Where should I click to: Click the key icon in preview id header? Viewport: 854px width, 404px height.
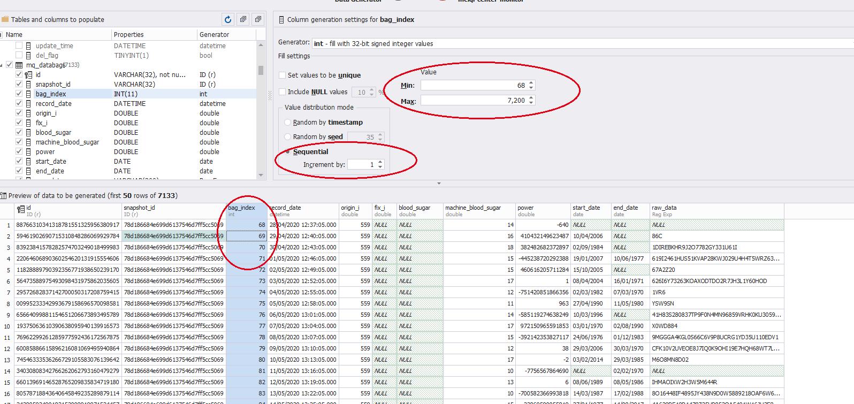click(21, 209)
